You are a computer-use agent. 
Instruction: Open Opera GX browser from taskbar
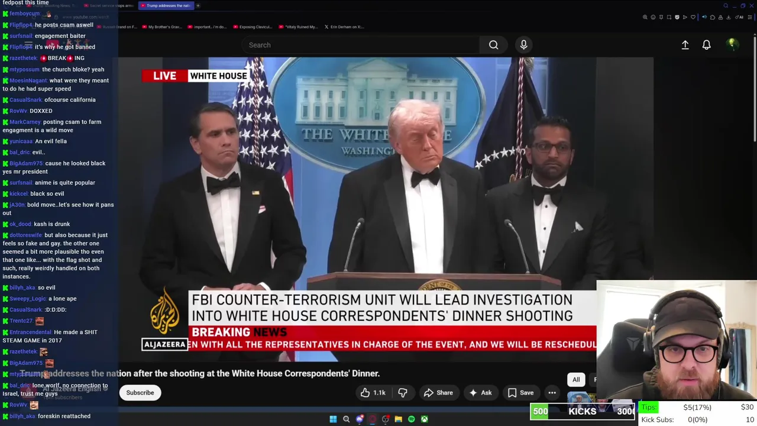click(372, 419)
